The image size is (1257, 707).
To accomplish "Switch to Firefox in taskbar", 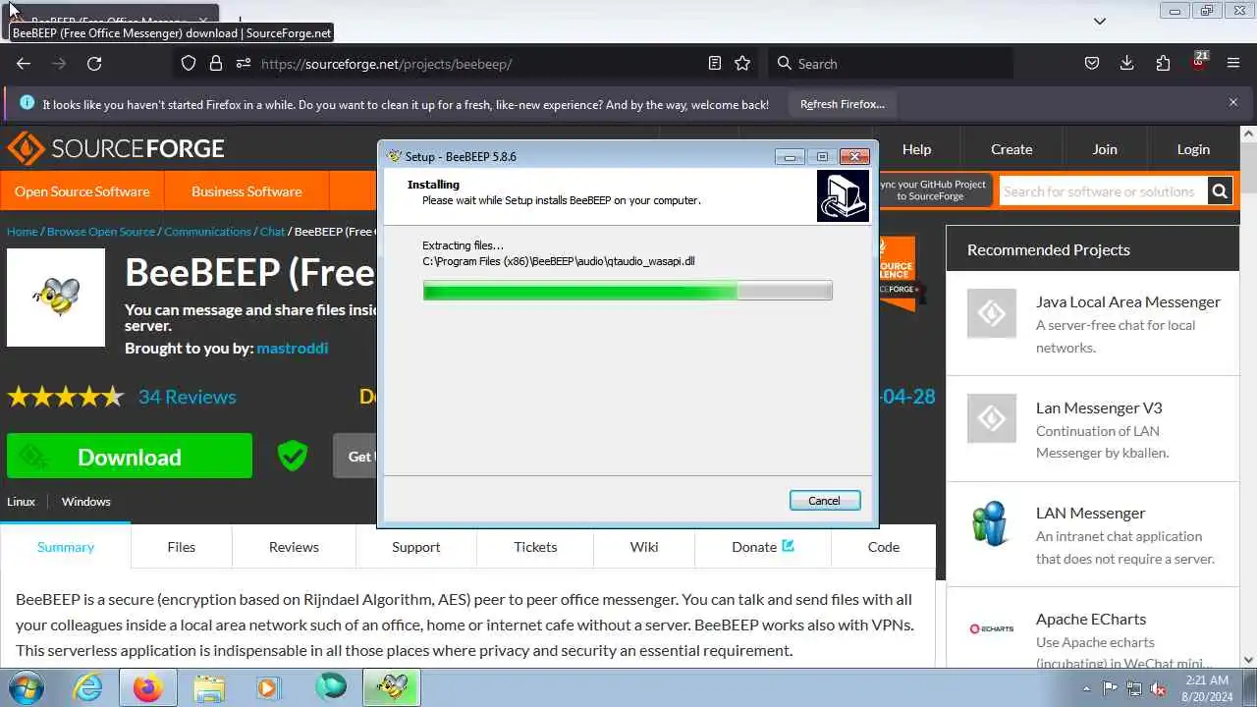I will [x=148, y=687].
